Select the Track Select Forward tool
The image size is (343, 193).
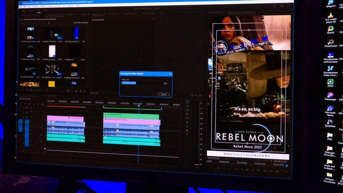point(187,106)
